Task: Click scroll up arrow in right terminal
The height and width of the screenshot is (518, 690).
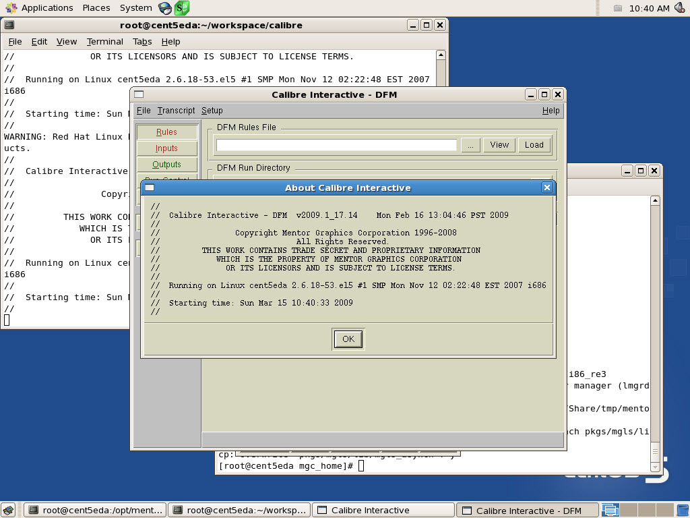Action: pyautogui.click(x=655, y=201)
